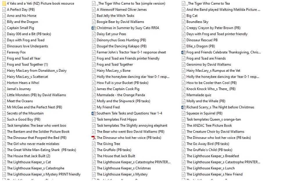The width and height of the screenshot is (287, 181).
Task: Click the Word icon beside Frog and Friends Celebrate Thanksgiving
Action: (183, 52)
